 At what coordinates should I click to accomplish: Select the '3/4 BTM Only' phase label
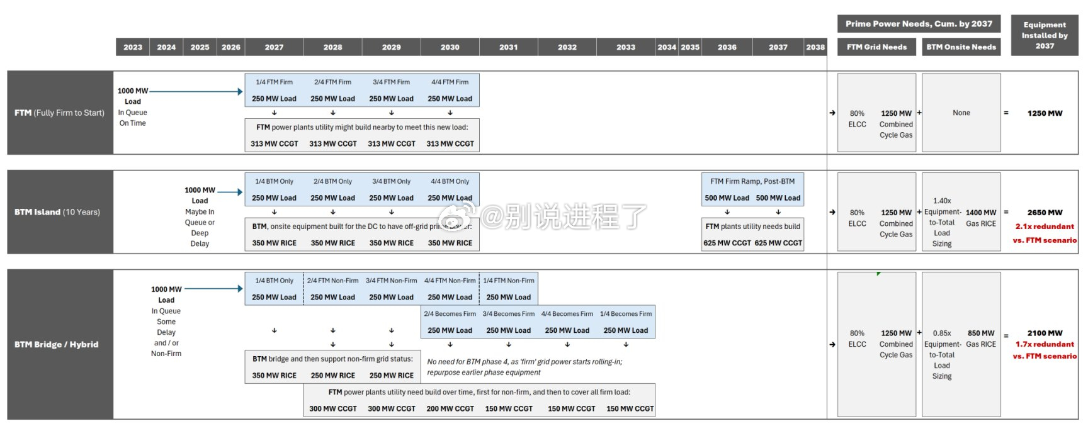pos(391,181)
